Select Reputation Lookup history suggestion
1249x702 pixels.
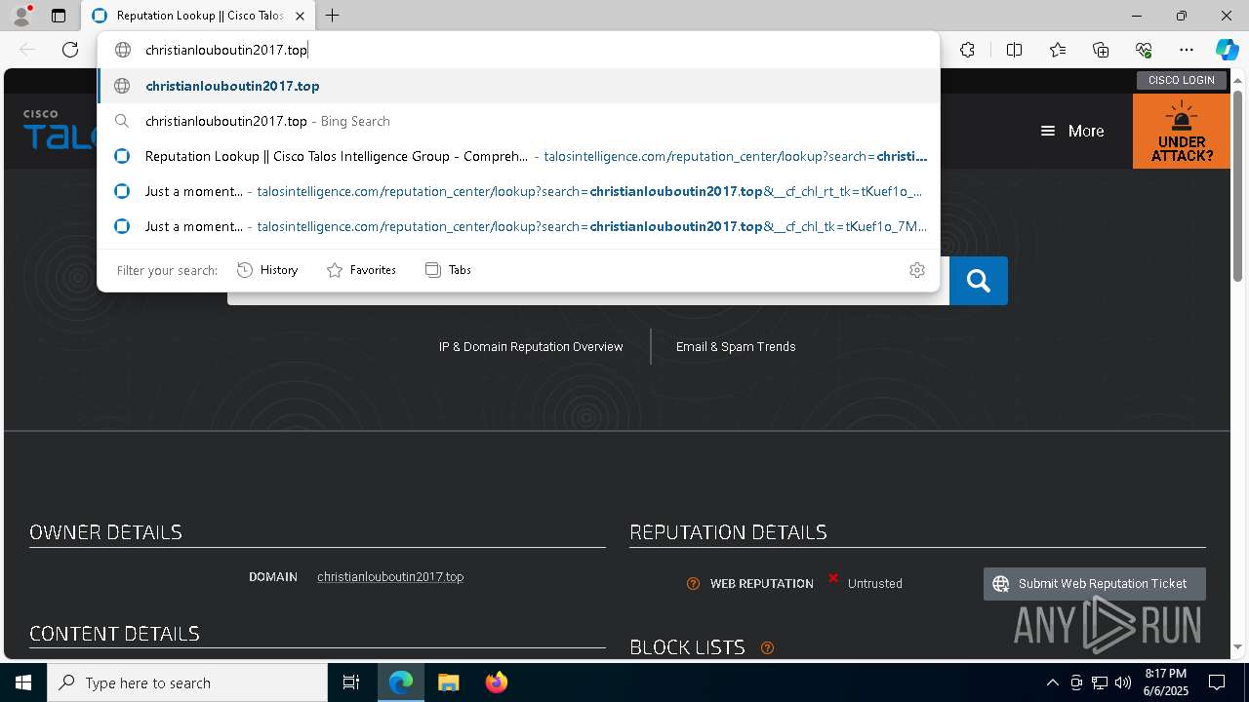[x=518, y=156]
